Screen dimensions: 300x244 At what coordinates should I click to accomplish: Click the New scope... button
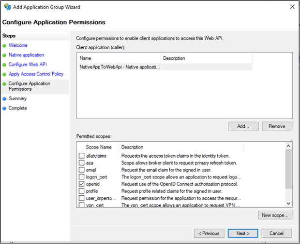275,215
